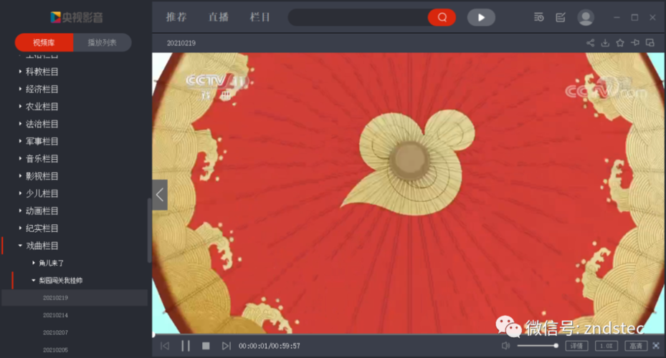Viewport: 666px width, 358px height.
Task: Click the gray play button in top bar
Action: [481, 17]
